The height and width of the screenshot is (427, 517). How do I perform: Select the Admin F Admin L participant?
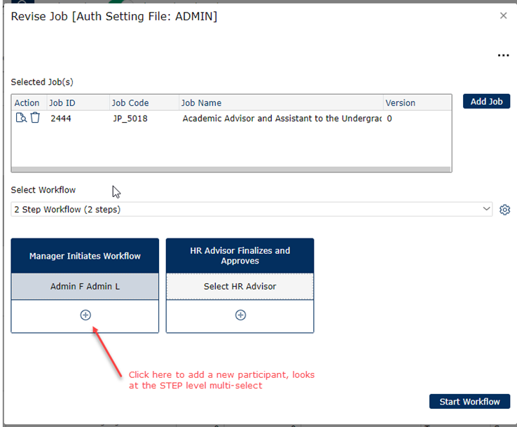85,286
